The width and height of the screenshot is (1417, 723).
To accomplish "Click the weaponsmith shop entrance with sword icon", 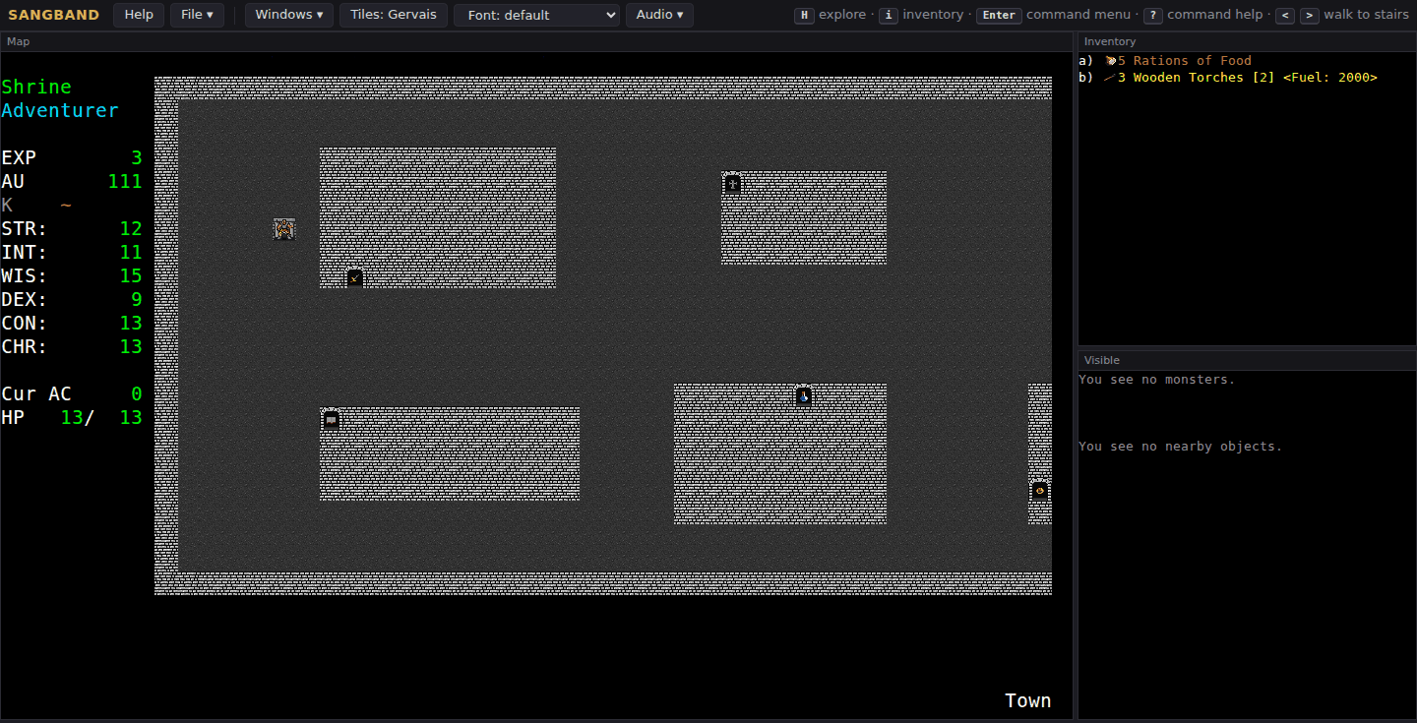I will pos(355,277).
